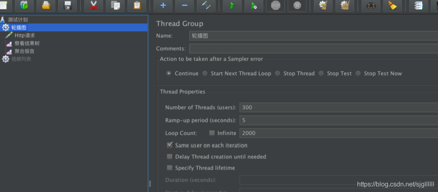The height and width of the screenshot is (192, 438).
Task: Select Stop Test radio button
Action: coord(321,73)
